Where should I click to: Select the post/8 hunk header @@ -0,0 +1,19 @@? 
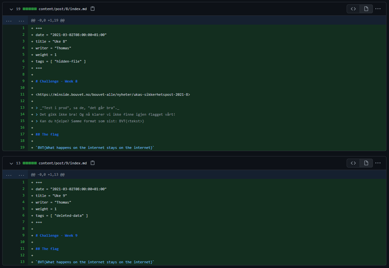tap(48, 21)
